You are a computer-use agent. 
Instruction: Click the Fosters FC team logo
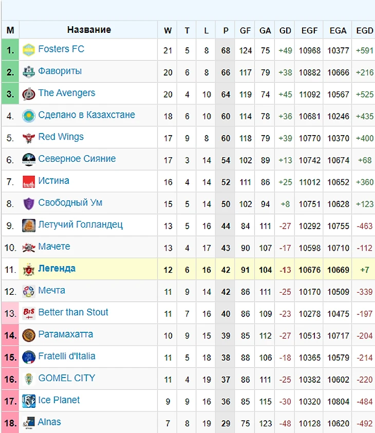pos(29,50)
